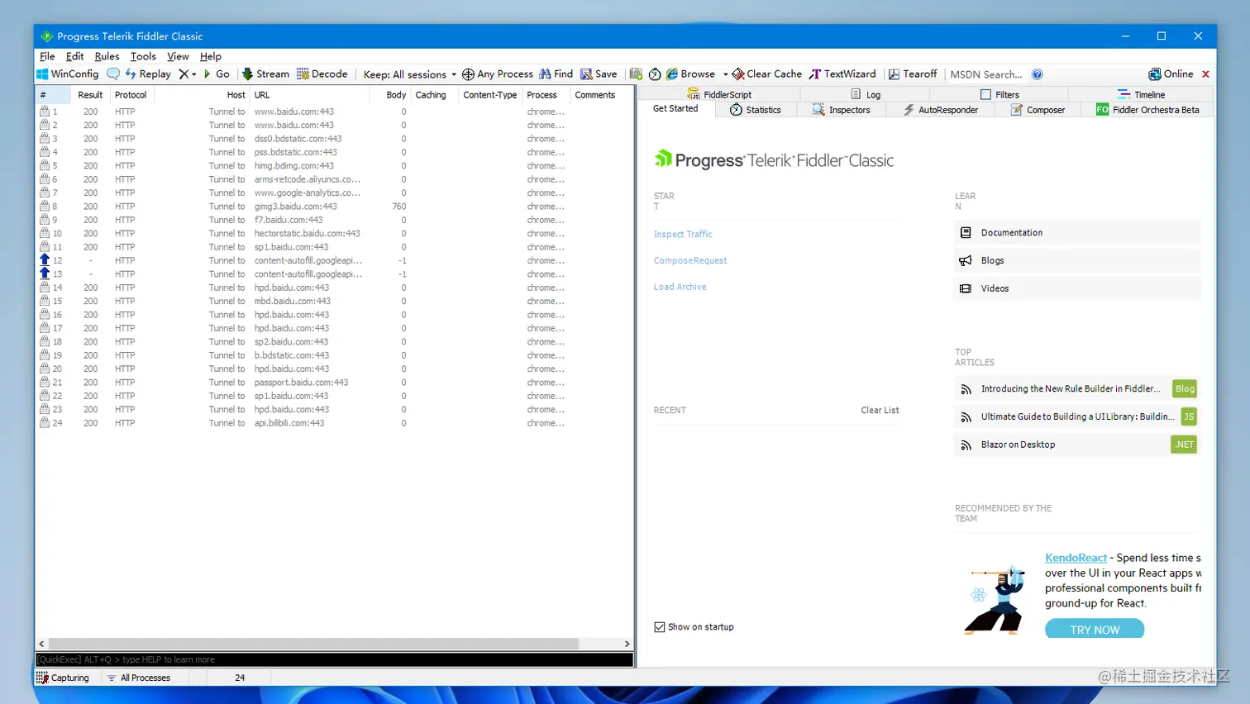1250x704 pixels.
Task: Switch to the Log tab
Action: (866, 94)
